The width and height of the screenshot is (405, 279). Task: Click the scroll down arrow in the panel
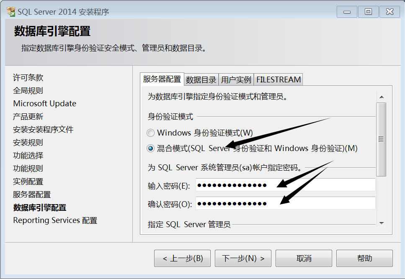[x=382, y=223]
